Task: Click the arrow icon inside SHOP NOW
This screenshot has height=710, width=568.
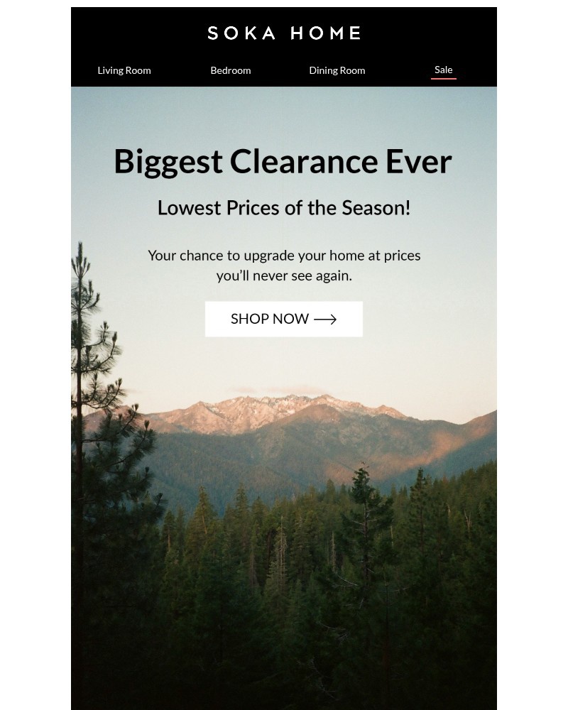Action: 325,319
